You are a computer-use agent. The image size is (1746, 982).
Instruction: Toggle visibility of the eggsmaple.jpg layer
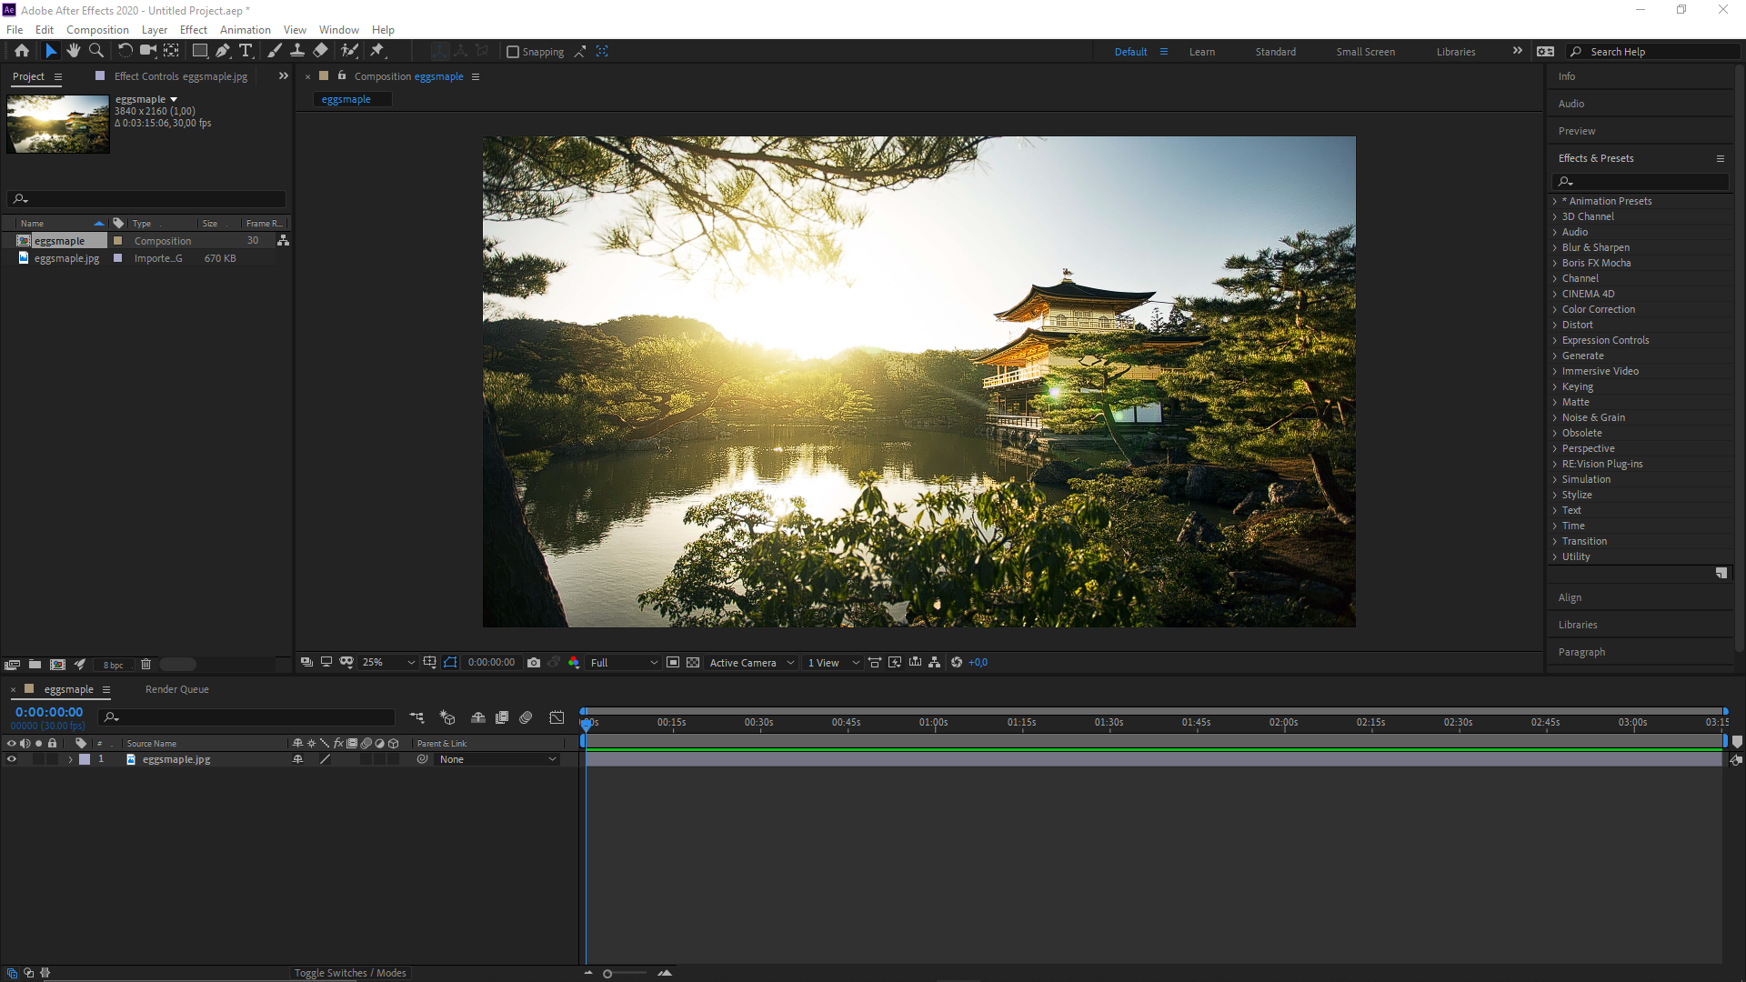12,759
